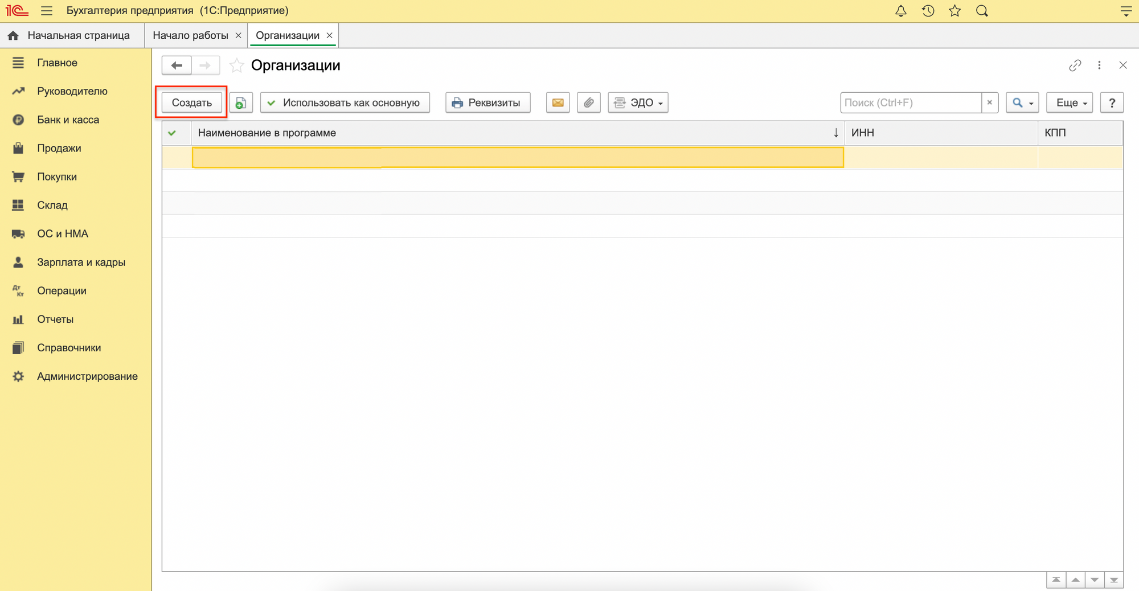Click the Создать button
The height and width of the screenshot is (591, 1139).
click(192, 102)
